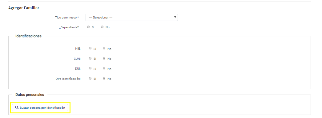Click the ¿Dependiente? label text

[69, 27]
